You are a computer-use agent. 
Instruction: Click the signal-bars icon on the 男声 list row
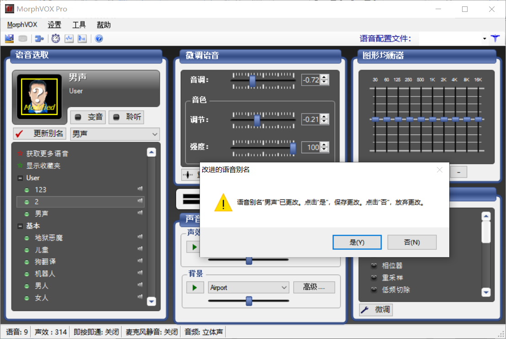pos(140,213)
